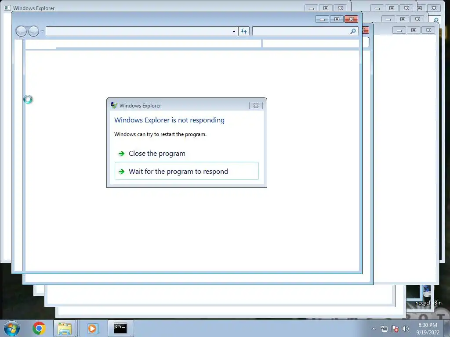Maximize the backmost "Windows Explorer" window

click(326, 8)
